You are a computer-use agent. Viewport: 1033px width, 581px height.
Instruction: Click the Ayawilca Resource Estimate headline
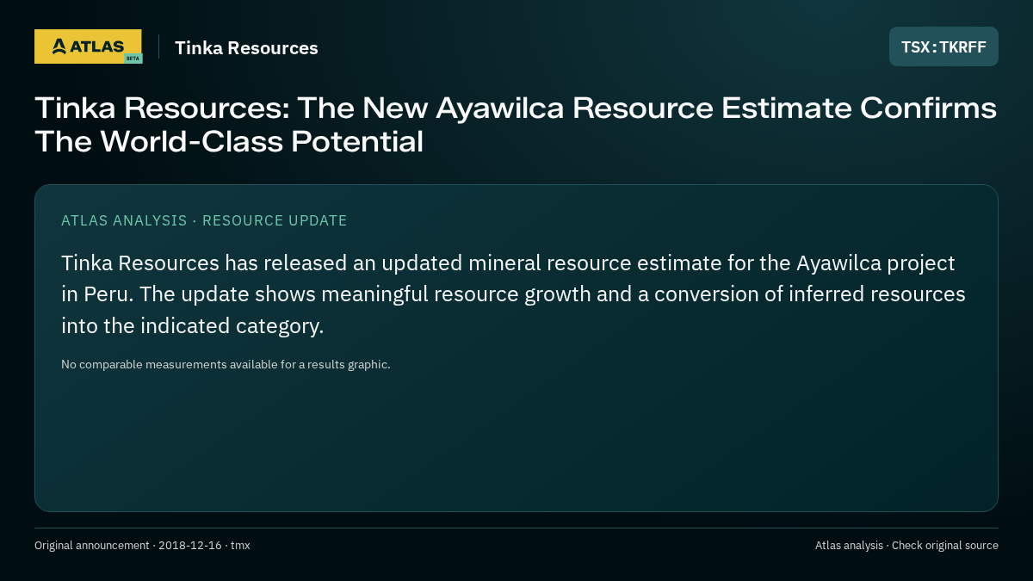tap(516, 125)
